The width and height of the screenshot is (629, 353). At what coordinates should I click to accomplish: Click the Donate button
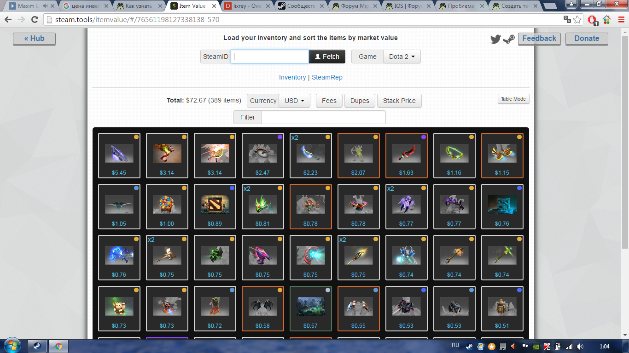point(587,39)
